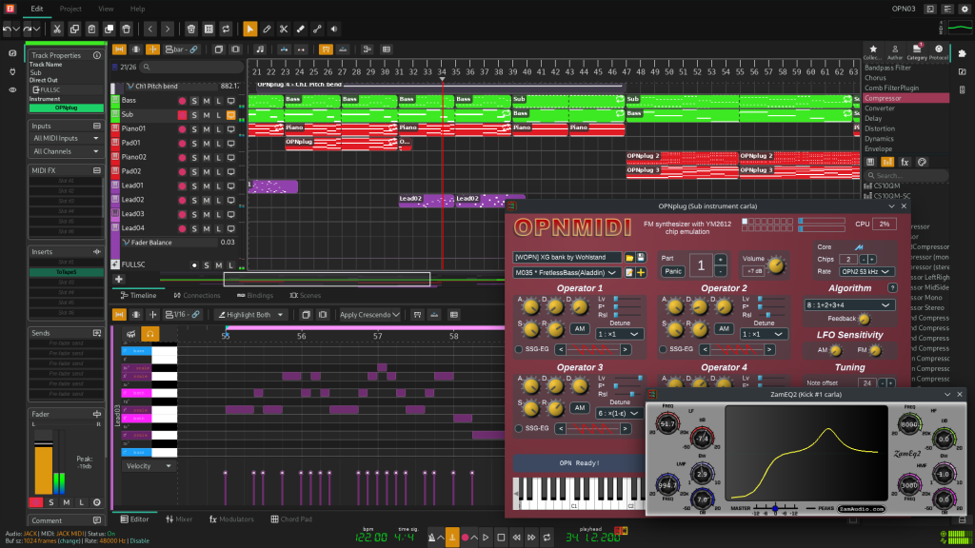Enable headphone listen in piano roll
The height and width of the screenshot is (548, 975).
coord(149,334)
